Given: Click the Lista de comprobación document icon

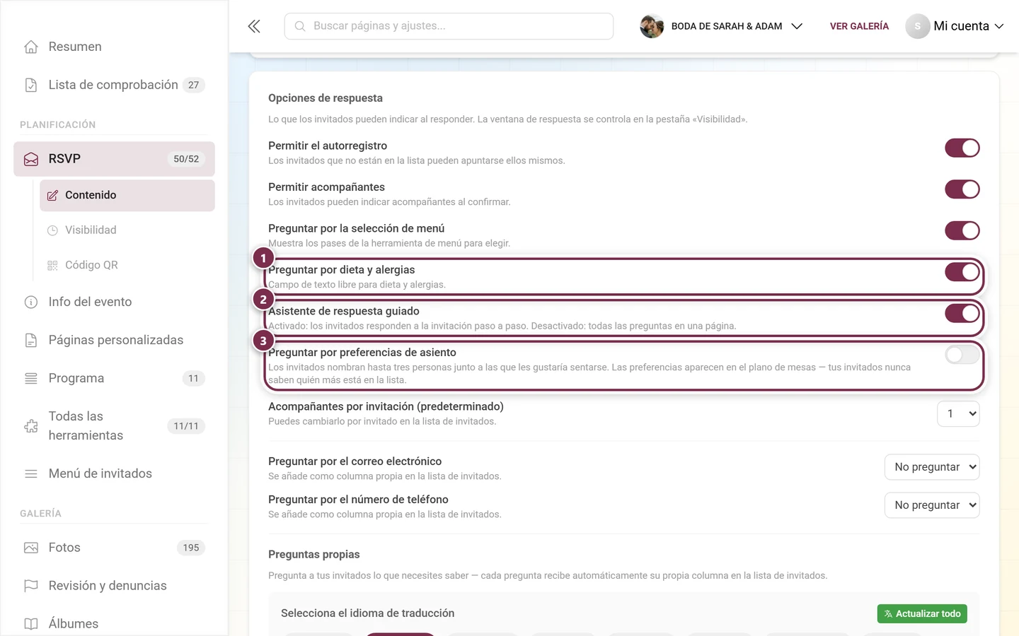Looking at the screenshot, I should [31, 85].
